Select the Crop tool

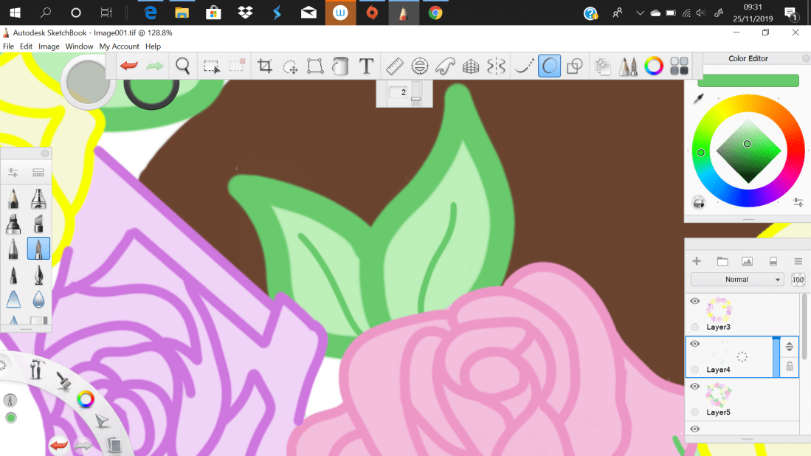pos(264,66)
